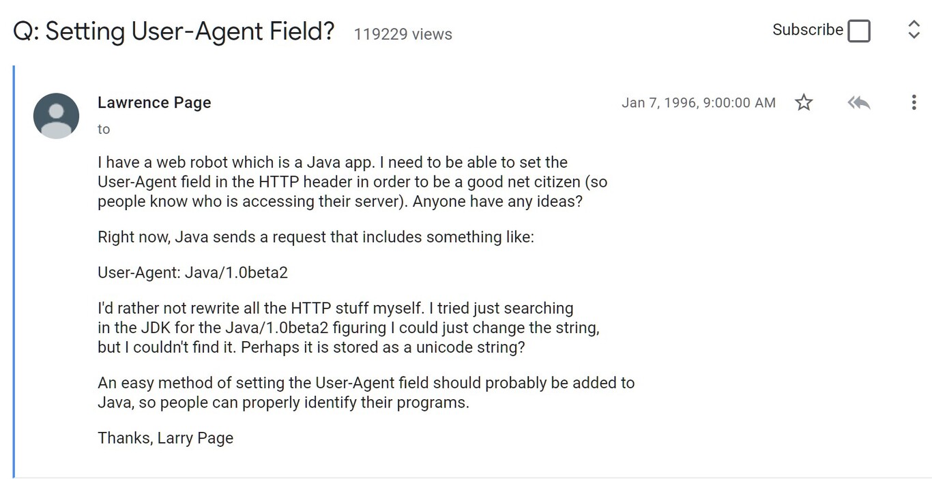Click the blue vertical bar beside the message
The image size is (932, 479).
(14, 272)
